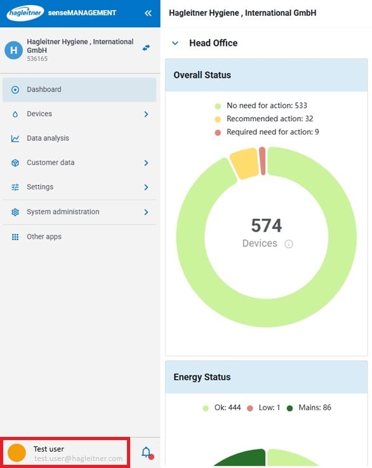Click the 'Ok: 444' legend label

tap(227, 408)
